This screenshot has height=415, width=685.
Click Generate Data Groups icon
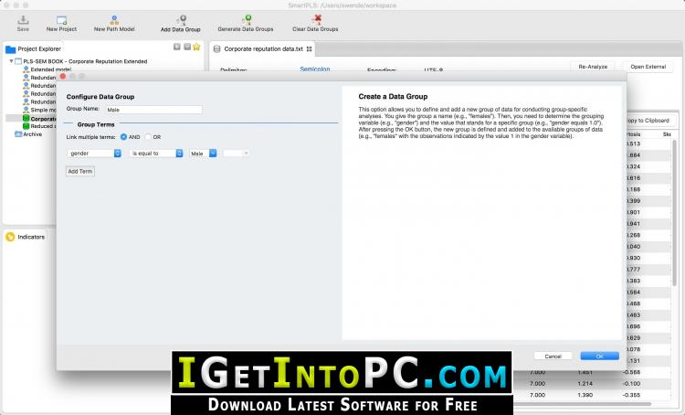coord(246,23)
